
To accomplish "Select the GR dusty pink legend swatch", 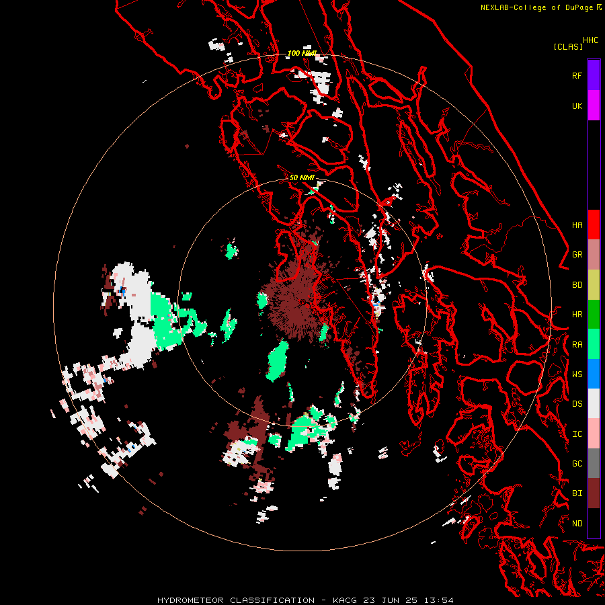I will coord(594,255).
